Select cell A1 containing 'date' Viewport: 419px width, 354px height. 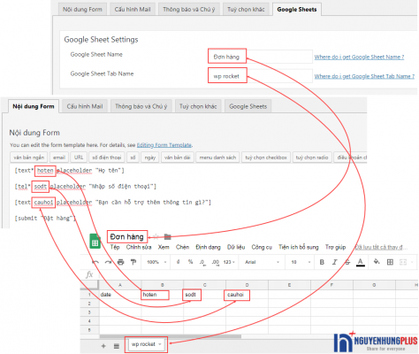[x=120, y=295]
